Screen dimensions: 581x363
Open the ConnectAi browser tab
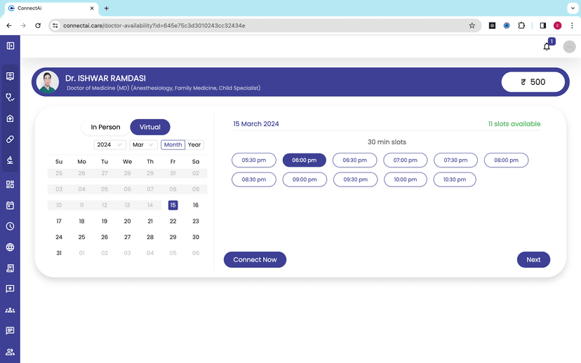[x=49, y=8]
